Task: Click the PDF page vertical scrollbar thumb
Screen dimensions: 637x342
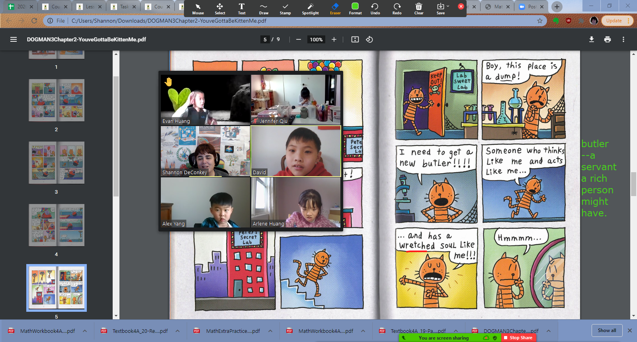Action: (633, 184)
